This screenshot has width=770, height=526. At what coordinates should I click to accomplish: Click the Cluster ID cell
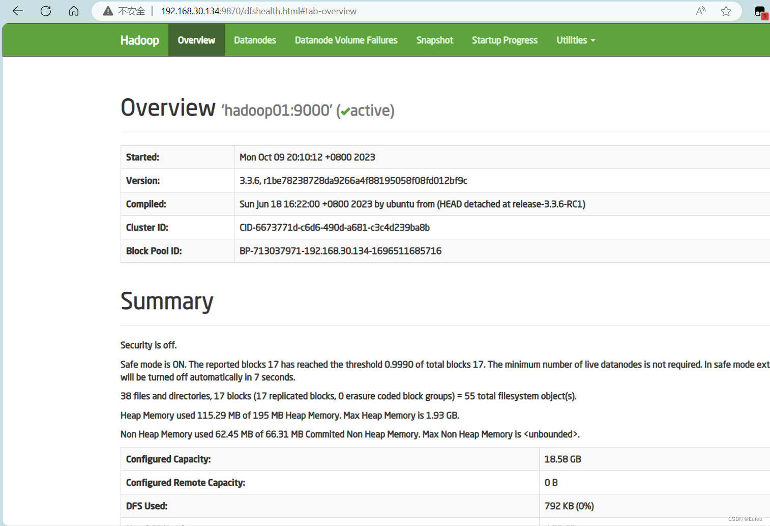tap(335, 227)
